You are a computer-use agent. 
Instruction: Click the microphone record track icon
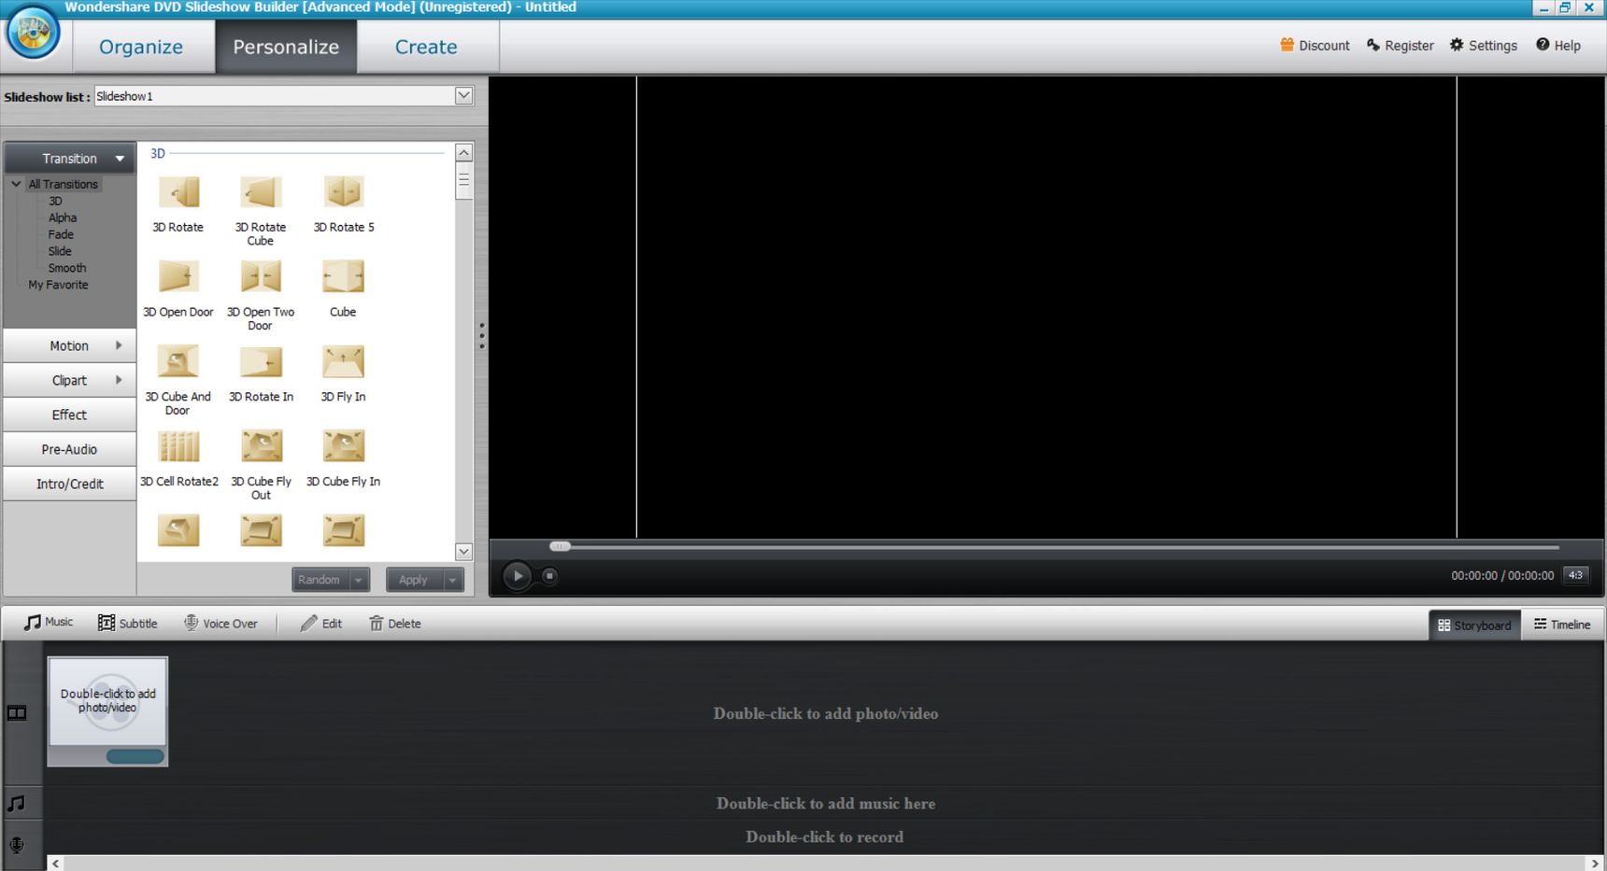[17, 845]
